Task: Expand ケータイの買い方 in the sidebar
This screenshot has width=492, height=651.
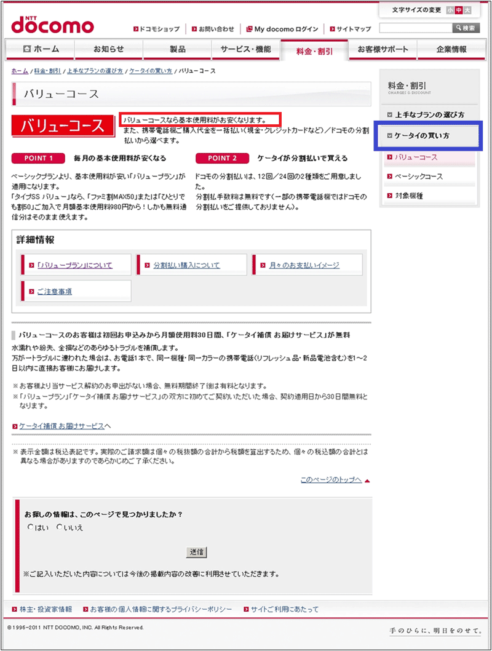Action: 429,136
